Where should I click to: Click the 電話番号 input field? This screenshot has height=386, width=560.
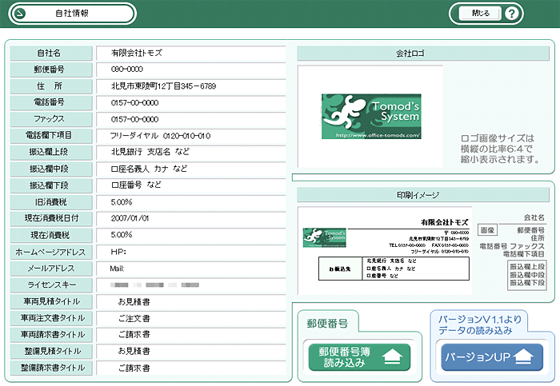[190, 103]
